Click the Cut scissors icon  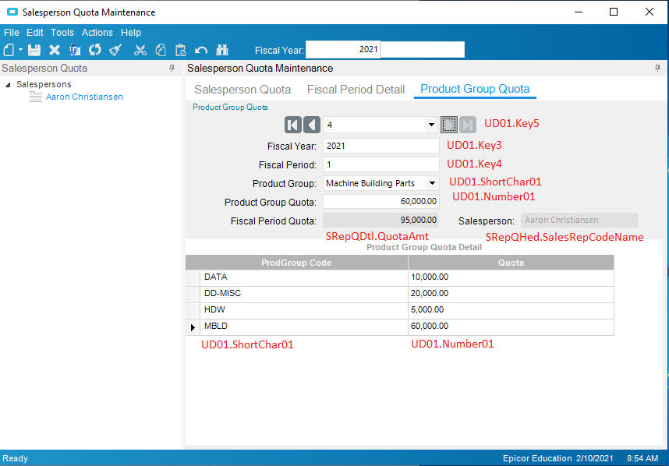click(x=140, y=50)
